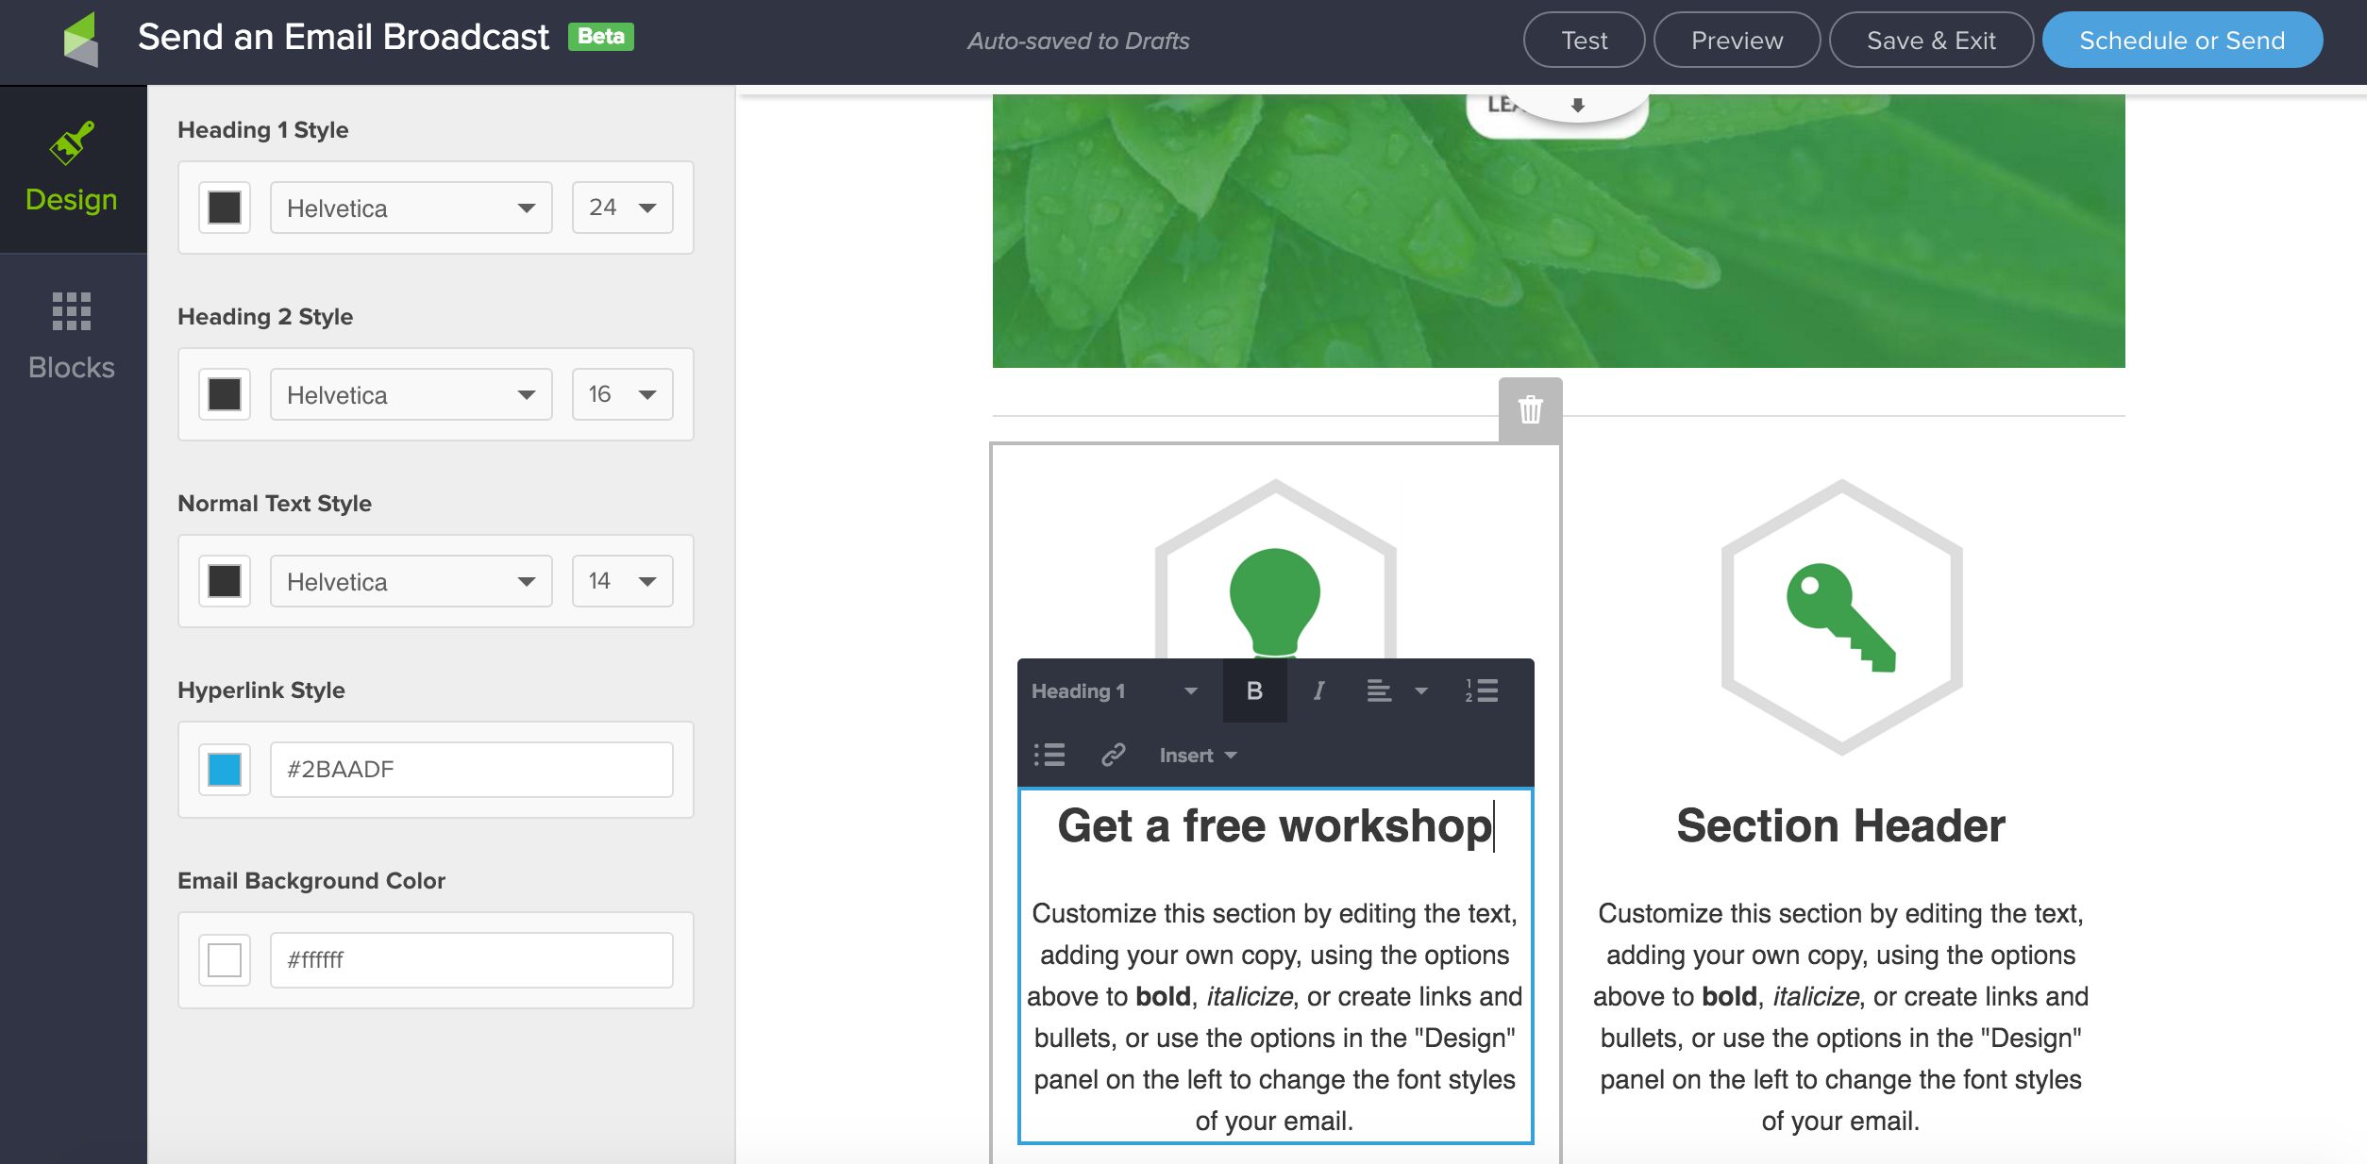Screen dimensions: 2367x1164
Task: Click the Infusionsoft logo in header
Action: point(81,40)
